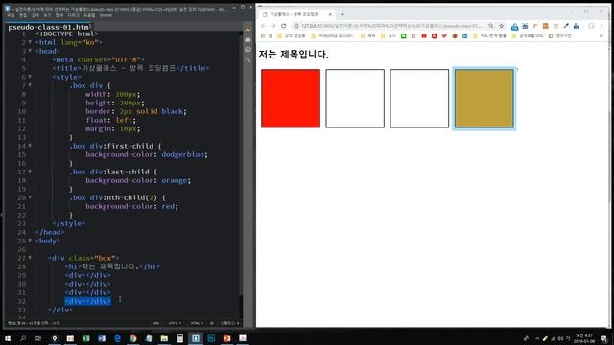Collapse the first-child rule fold on line 14
This screenshot has width=614, height=345.
coord(30,146)
